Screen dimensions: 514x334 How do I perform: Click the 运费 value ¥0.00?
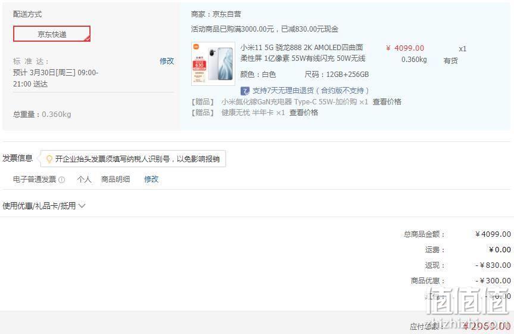pos(500,249)
